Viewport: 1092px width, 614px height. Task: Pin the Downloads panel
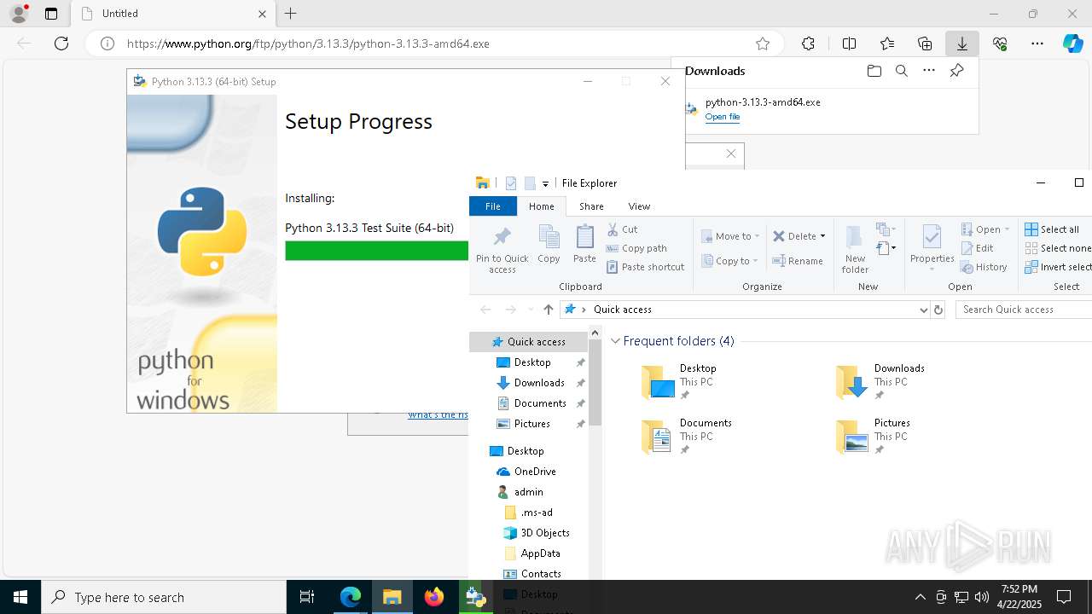click(956, 71)
